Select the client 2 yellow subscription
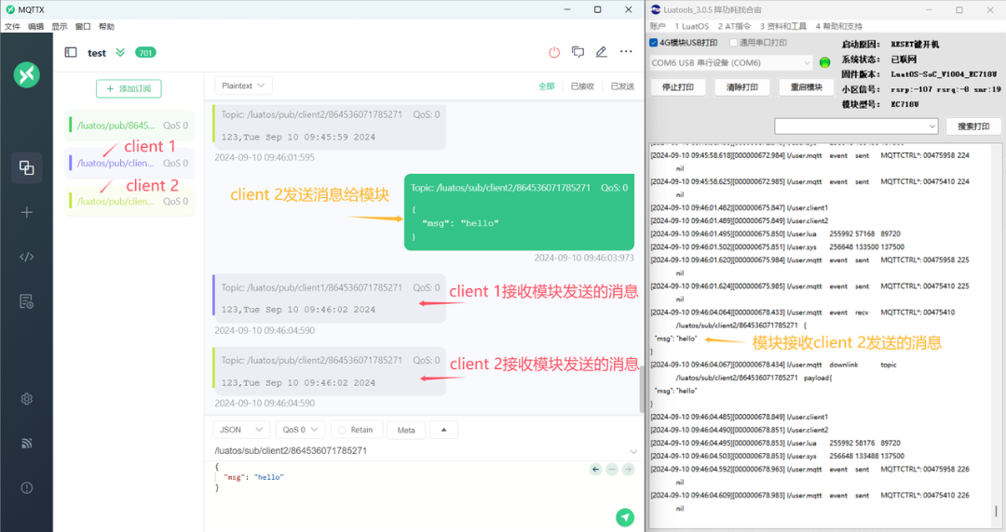Screen dimensions: 1006x532 129,201
